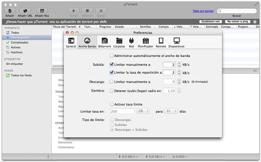This screenshot has height=162, width=261.
Task: Select Descargas + Subidas radio button
Action: (112, 130)
